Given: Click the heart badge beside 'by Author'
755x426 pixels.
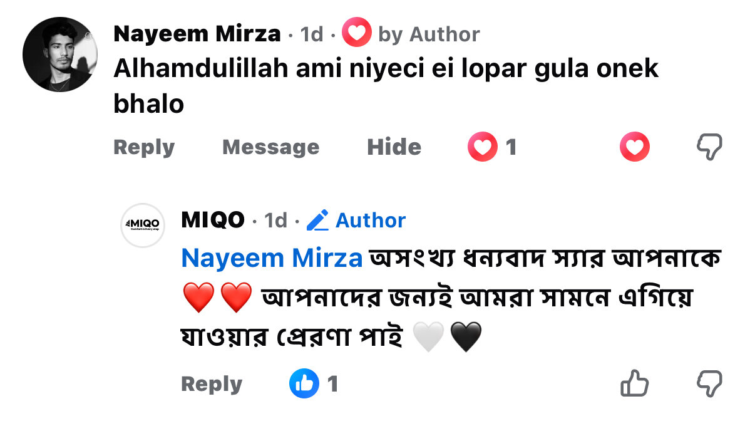Looking at the screenshot, I should [357, 33].
